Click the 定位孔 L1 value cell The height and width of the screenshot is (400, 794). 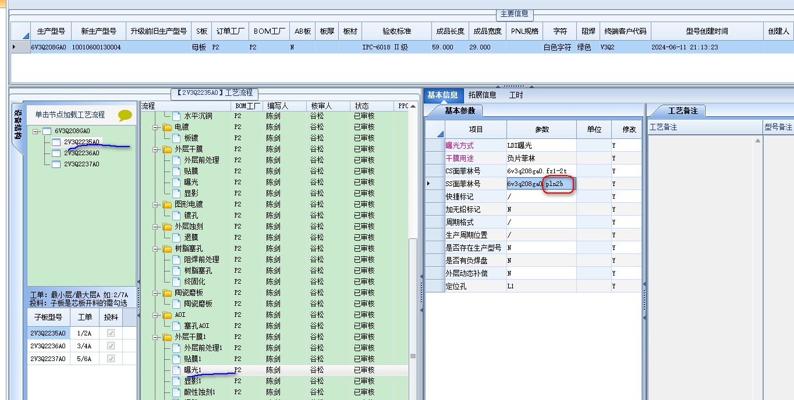click(542, 286)
